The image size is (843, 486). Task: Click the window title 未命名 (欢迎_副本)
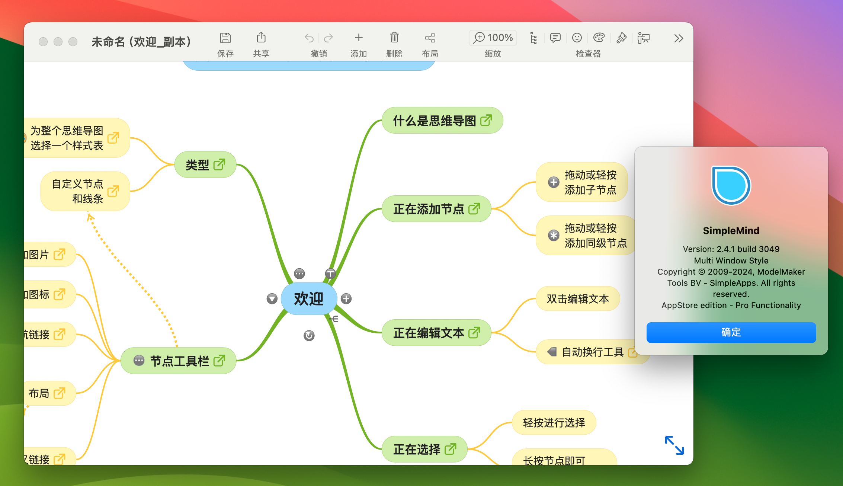(141, 41)
